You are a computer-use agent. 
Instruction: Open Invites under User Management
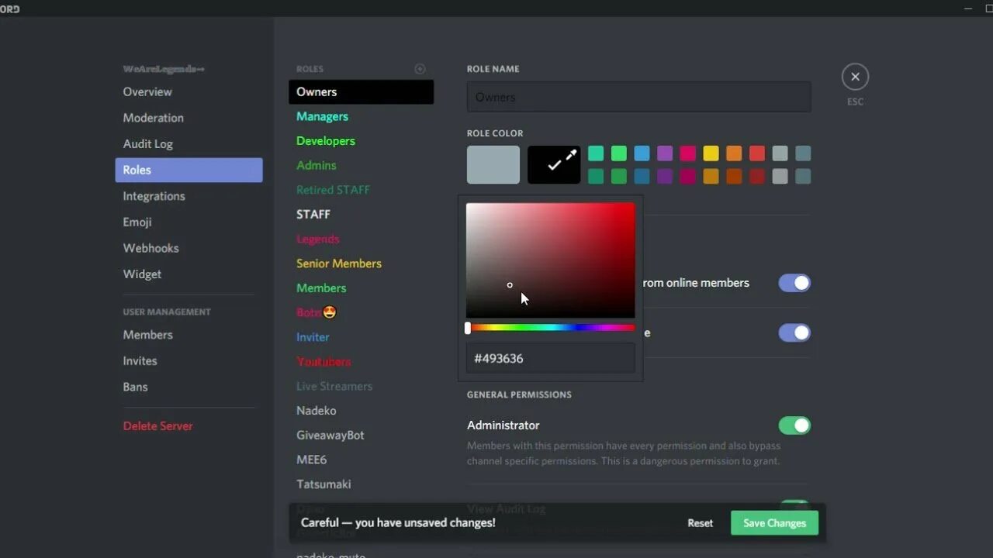point(189,360)
